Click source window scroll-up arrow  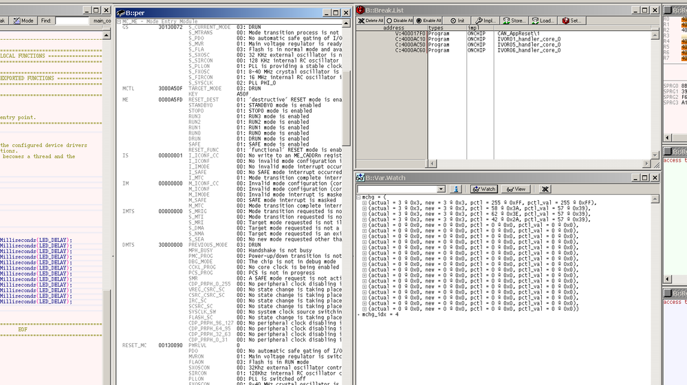(107, 35)
